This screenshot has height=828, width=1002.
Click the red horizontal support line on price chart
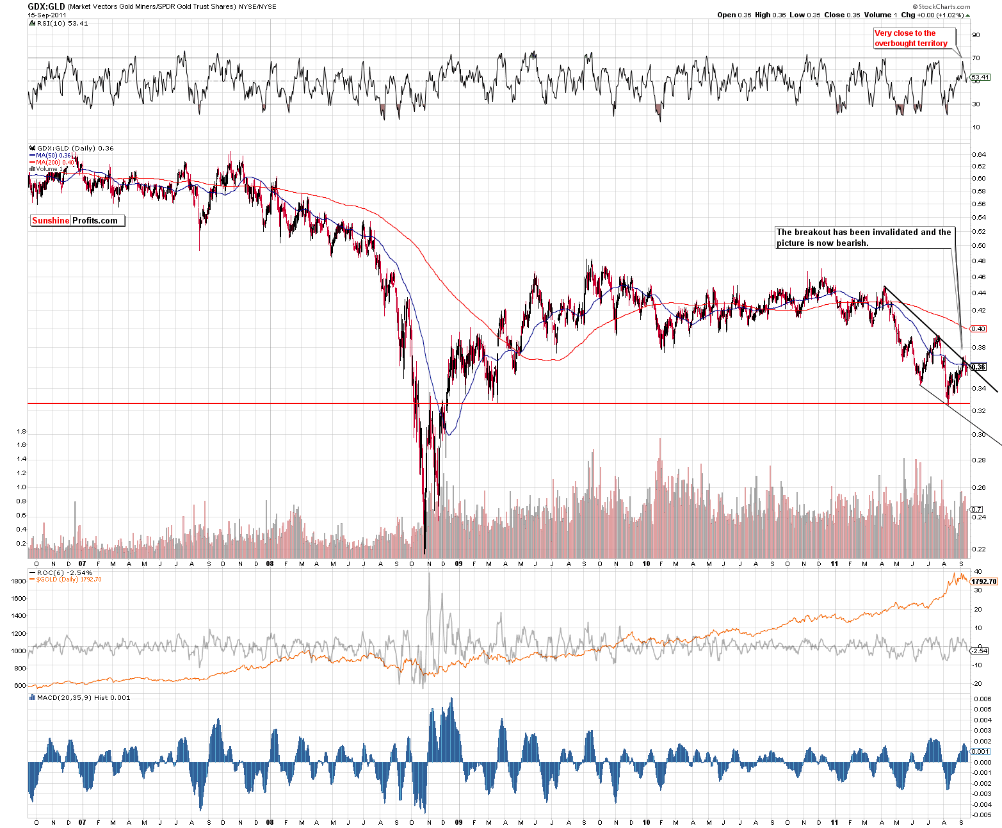click(x=498, y=403)
